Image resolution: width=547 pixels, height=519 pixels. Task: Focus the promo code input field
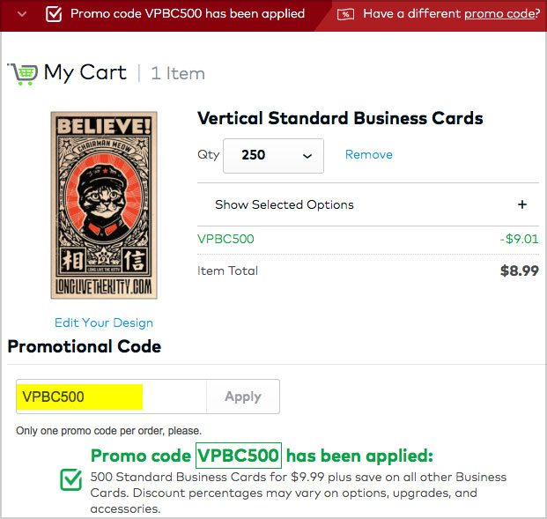(112, 397)
